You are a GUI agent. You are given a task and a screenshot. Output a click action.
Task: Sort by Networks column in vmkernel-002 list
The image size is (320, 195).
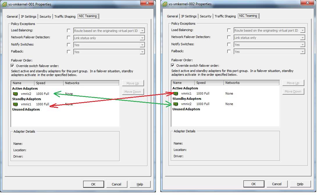point(251,83)
